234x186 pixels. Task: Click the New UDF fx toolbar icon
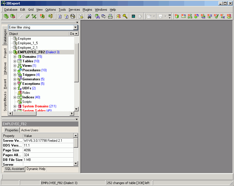[222, 16]
